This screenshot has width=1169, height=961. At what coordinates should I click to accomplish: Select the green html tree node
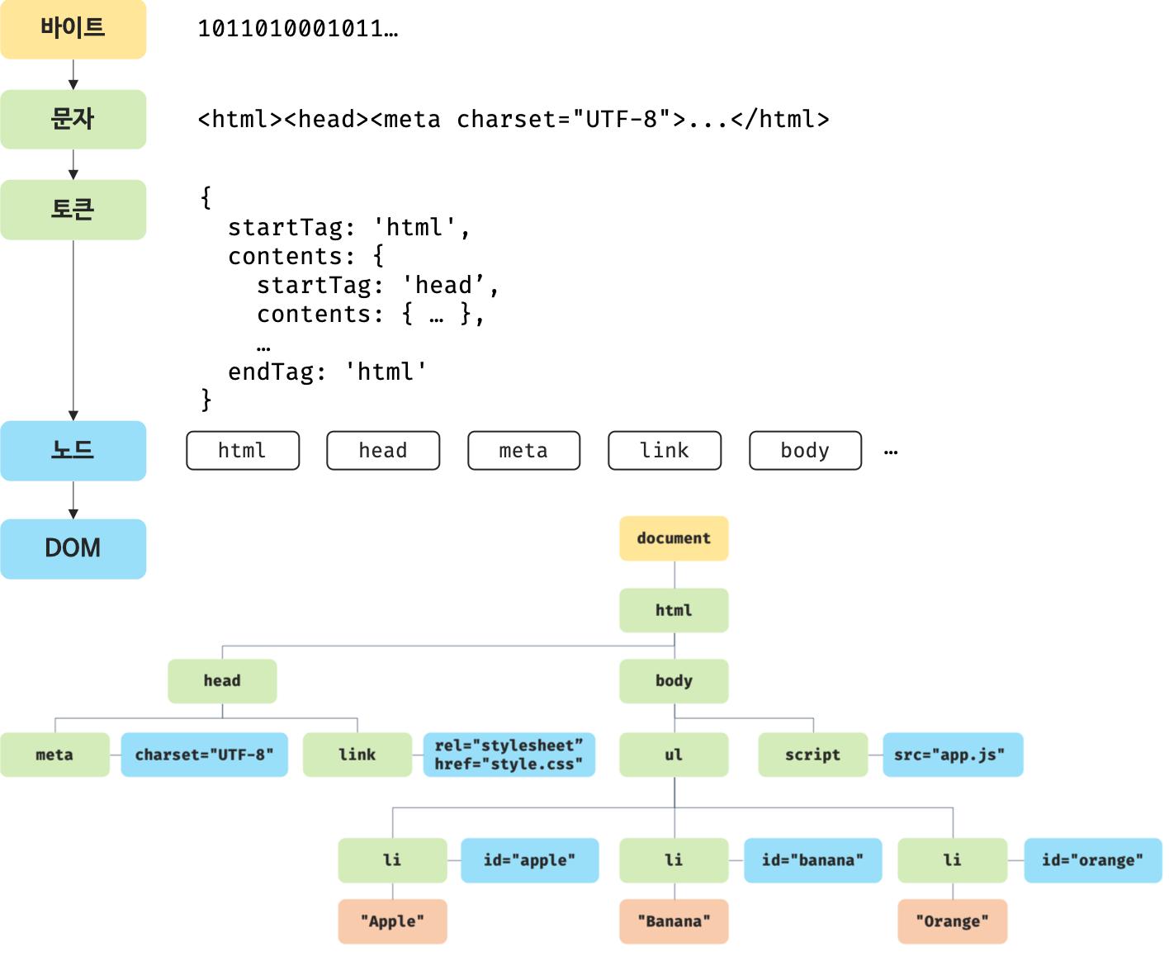tap(674, 610)
